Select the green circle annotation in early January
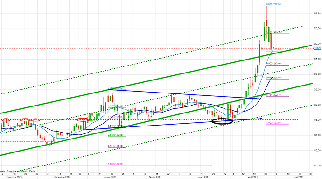Screen dimensions: 322x179 91,118
